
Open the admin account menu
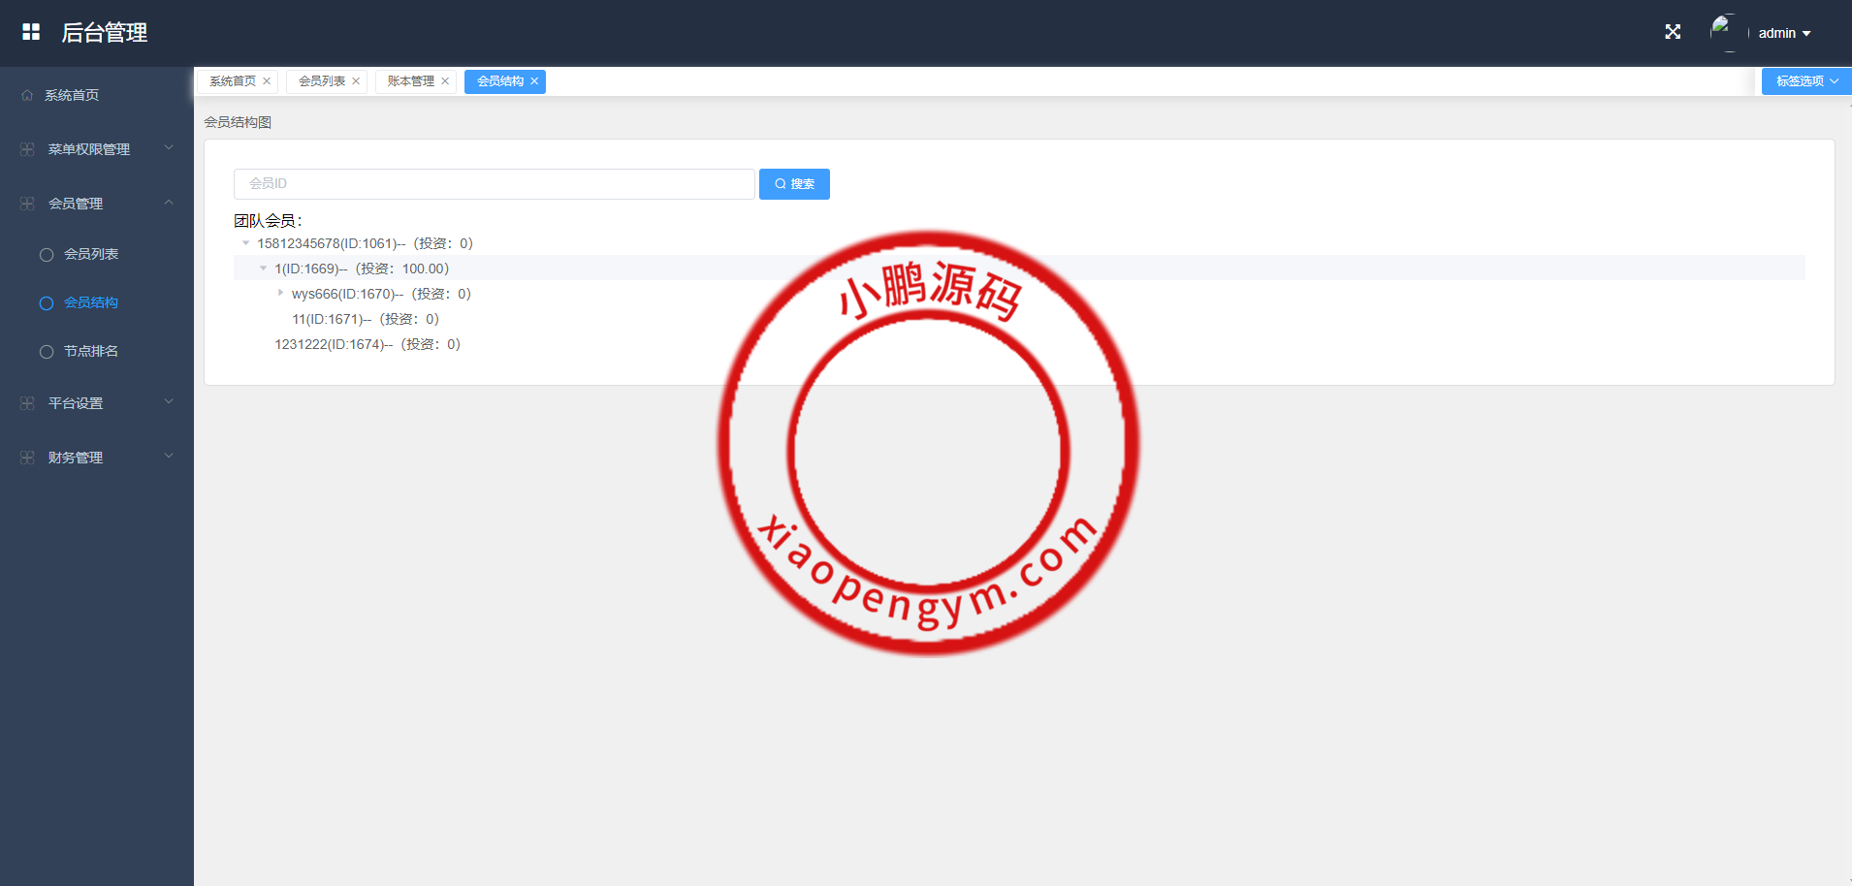1784,32
